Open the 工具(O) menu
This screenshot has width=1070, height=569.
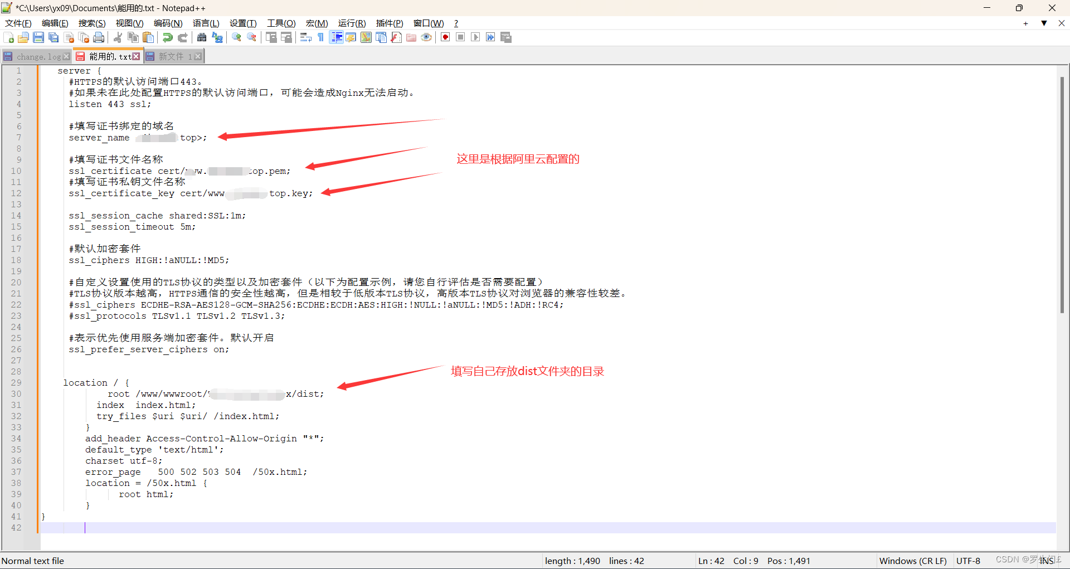coord(281,23)
